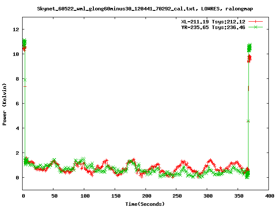Click the 'Power (Kelvin)' y-axis label
278x208 pixels.
tap(4, 104)
